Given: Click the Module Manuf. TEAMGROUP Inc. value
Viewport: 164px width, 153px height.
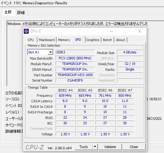Looking at the screenshot, I should (75, 64).
